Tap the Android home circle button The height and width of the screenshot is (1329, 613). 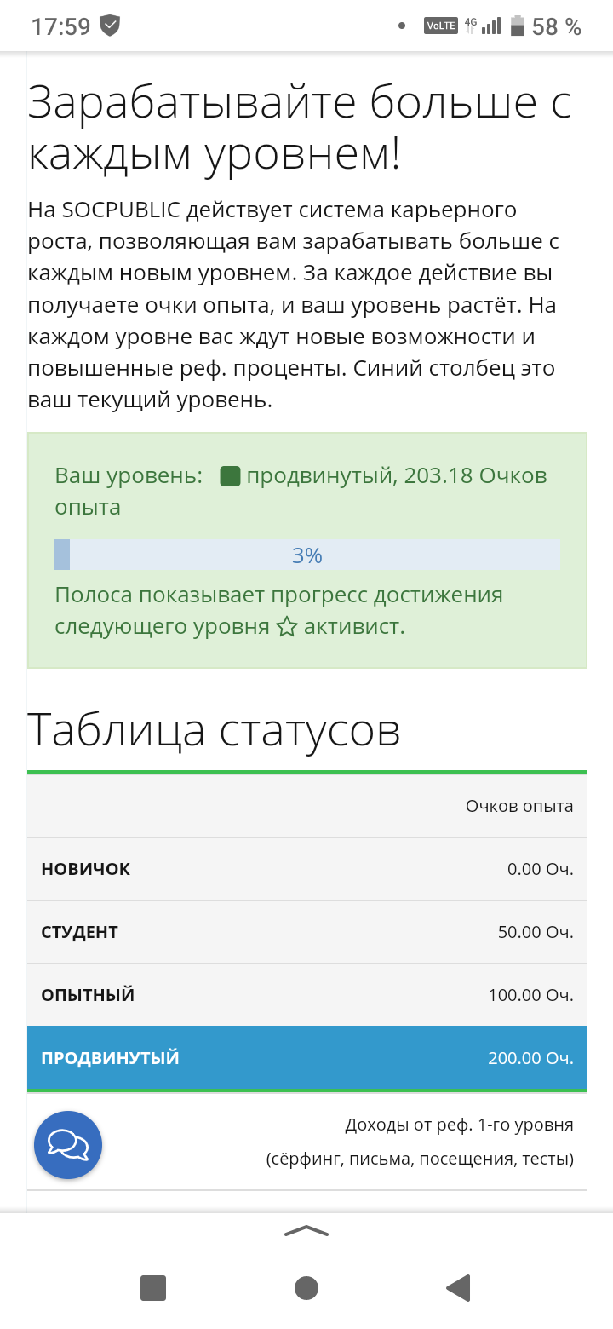tap(306, 1287)
